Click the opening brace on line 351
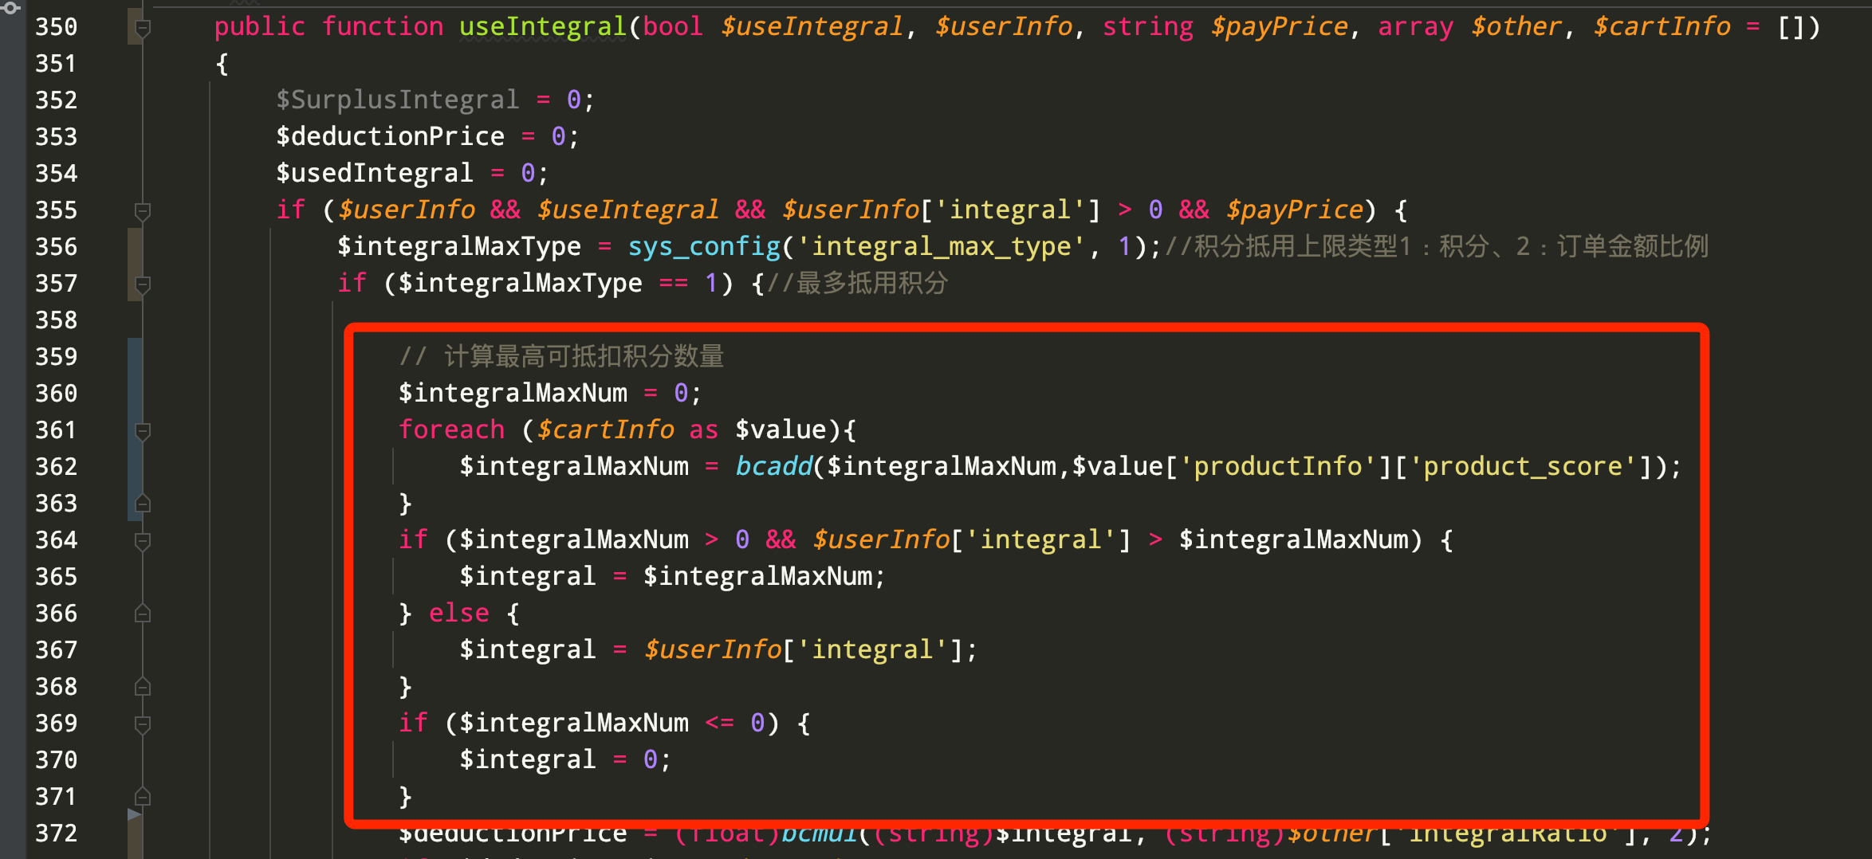 (222, 64)
